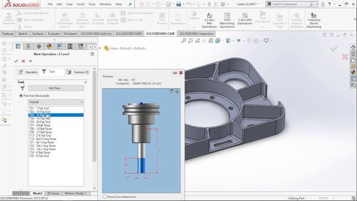Open the Toolcrib dropdown

pyautogui.click(x=56, y=102)
